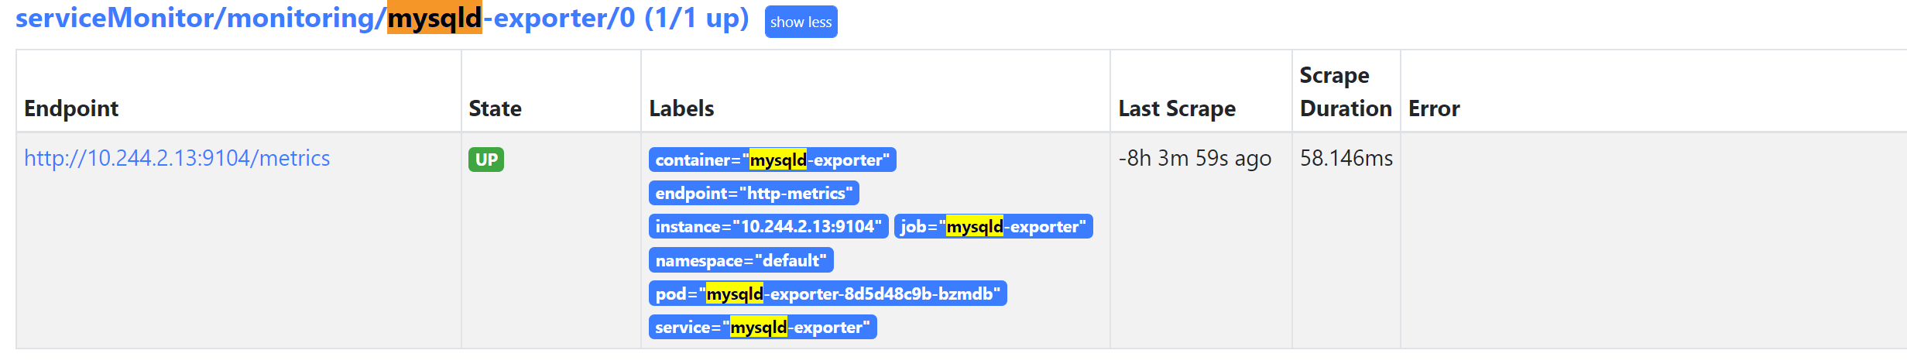
Task: Click the "-8h 3m 59s ago" last scrape value
Action: (1194, 158)
